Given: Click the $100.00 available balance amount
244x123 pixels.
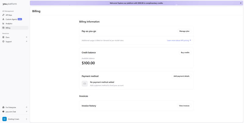Looking at the screenshot, I should (88, 63).
